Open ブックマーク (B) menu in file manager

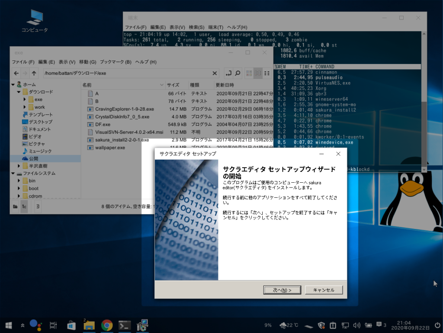click(116, 62)
